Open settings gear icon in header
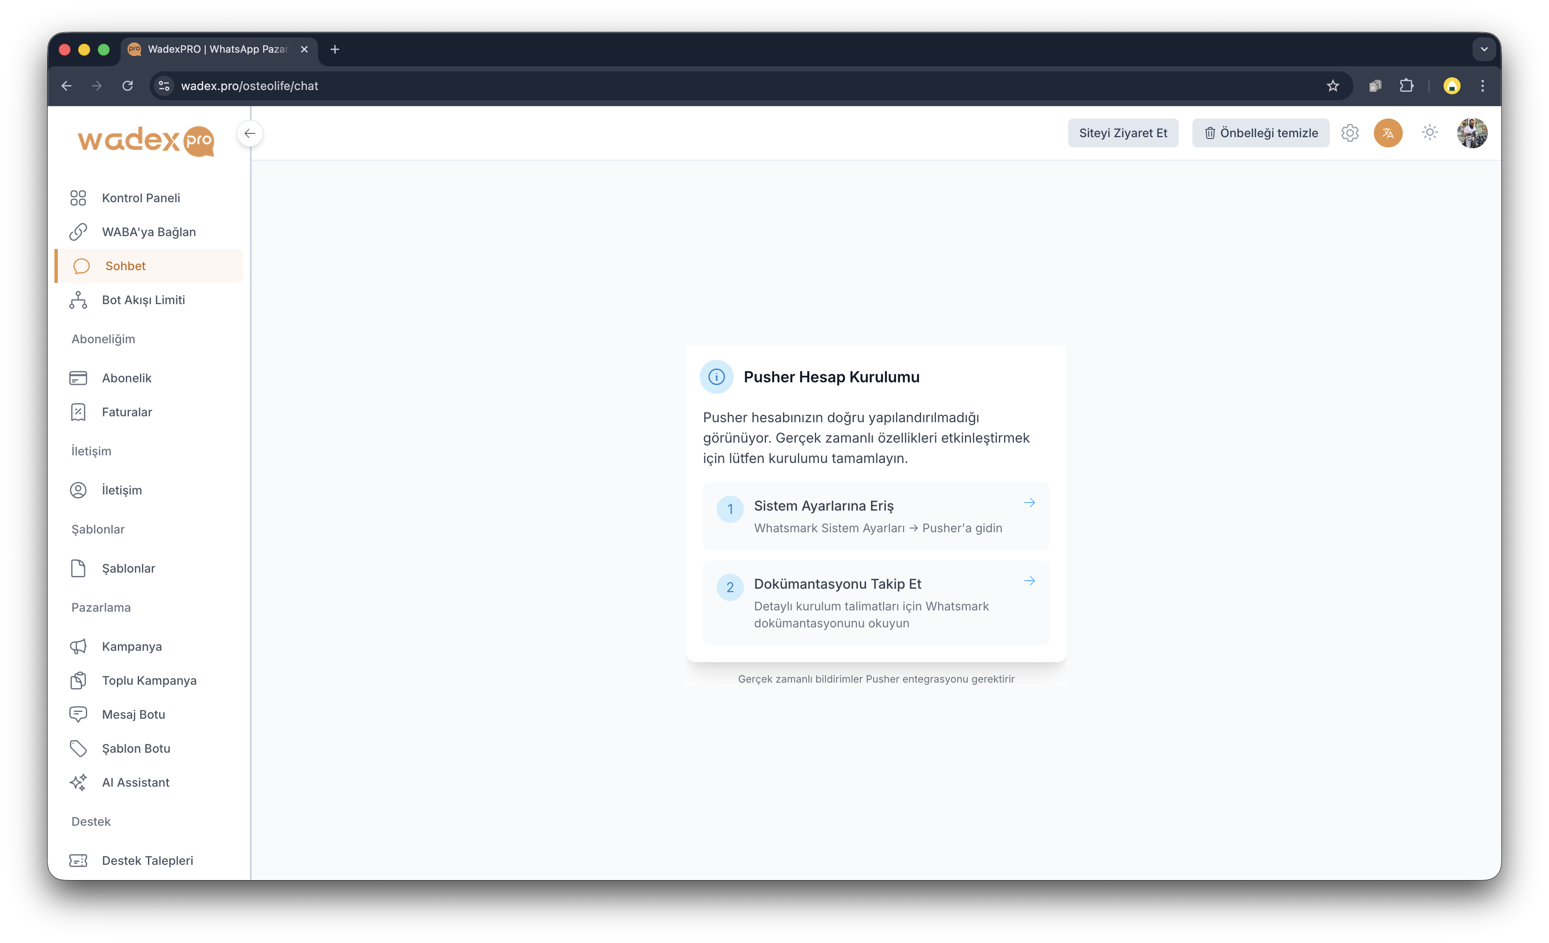Screen dimensions: 1549x943 [x=1350, y=133]
